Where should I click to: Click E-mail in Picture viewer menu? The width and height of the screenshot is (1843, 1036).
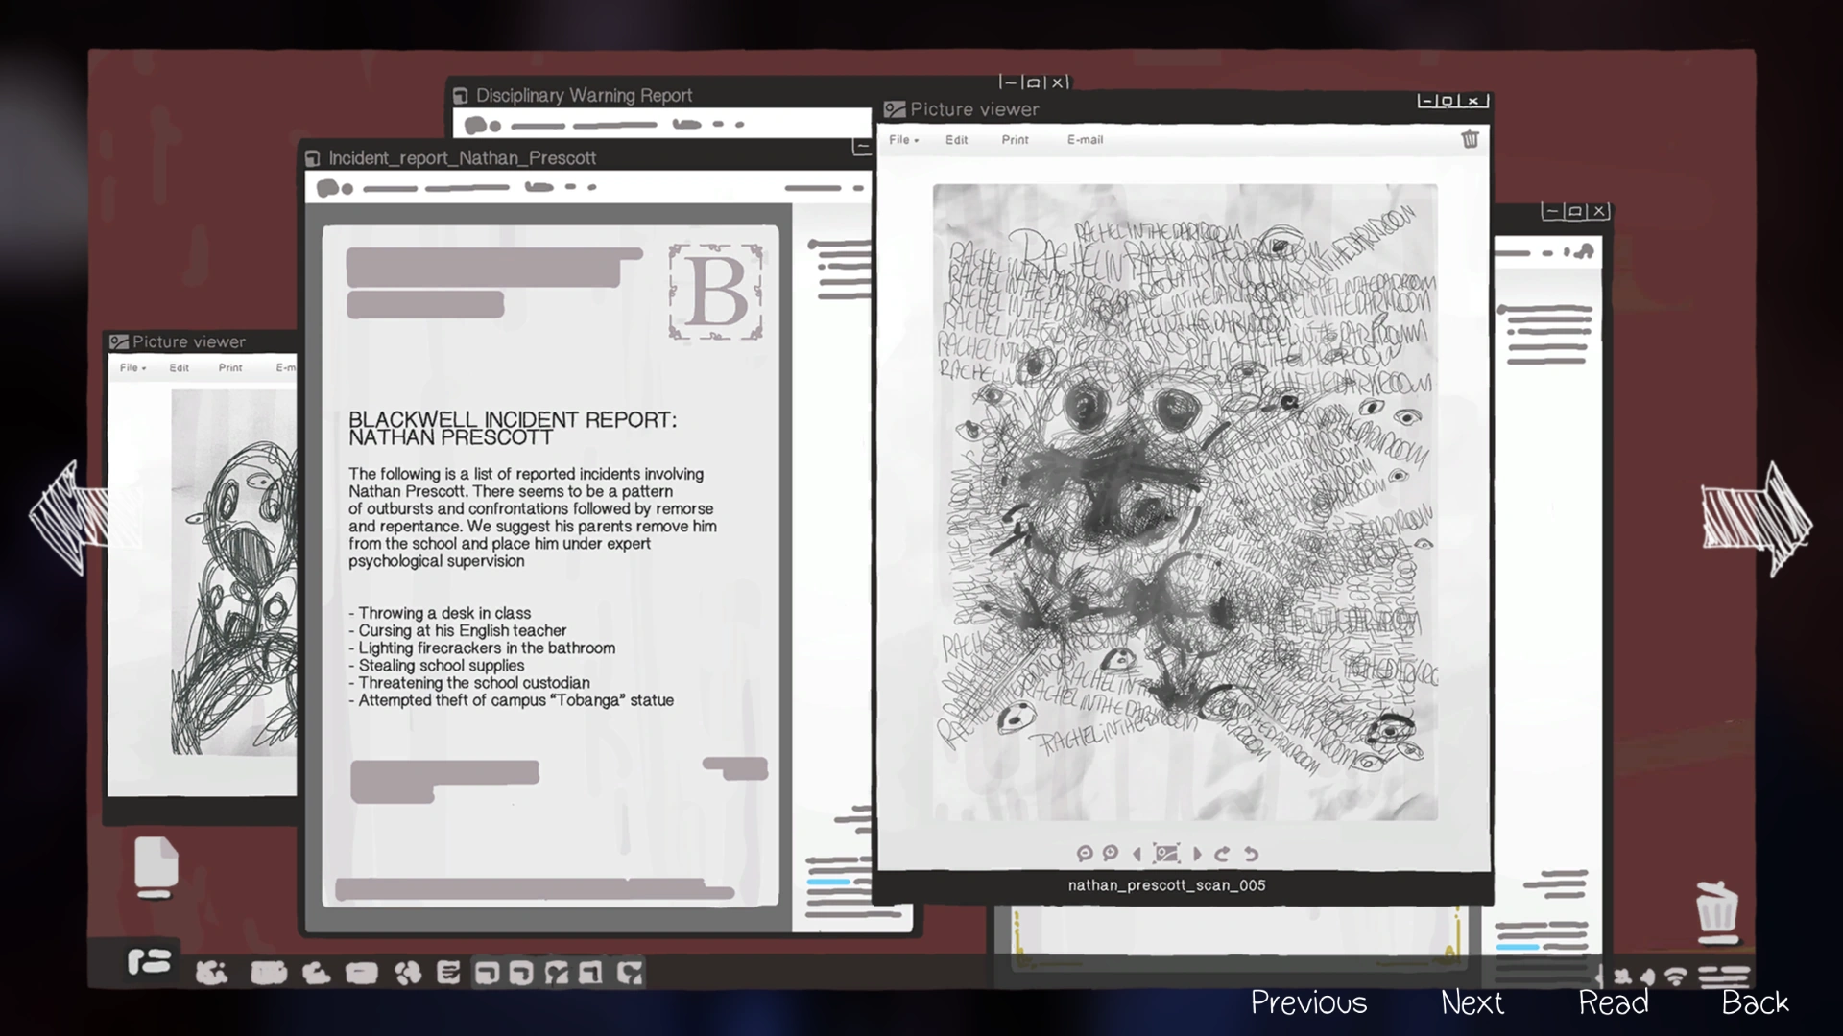point(1085,140)
